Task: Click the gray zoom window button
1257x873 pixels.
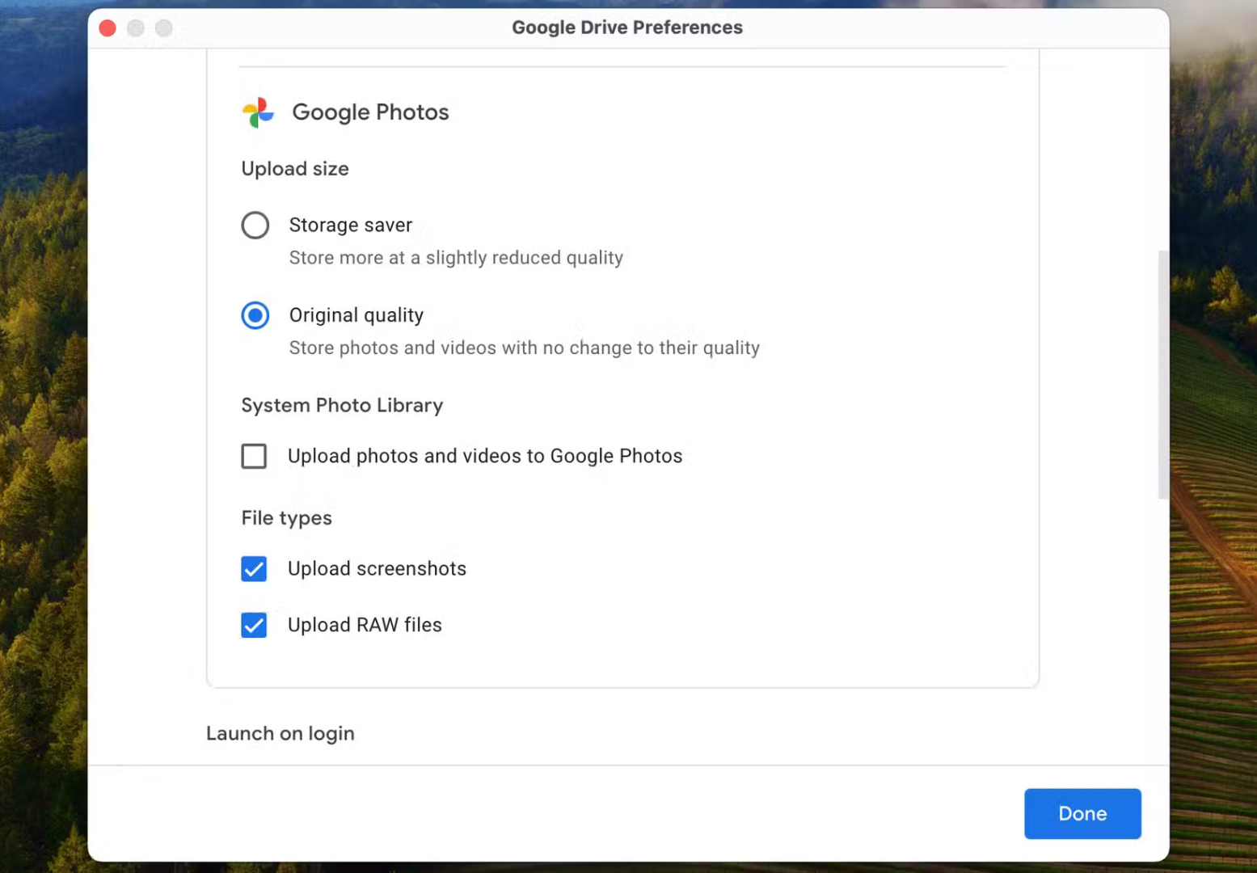Action: pyautogui.click(x=164, y=28)
